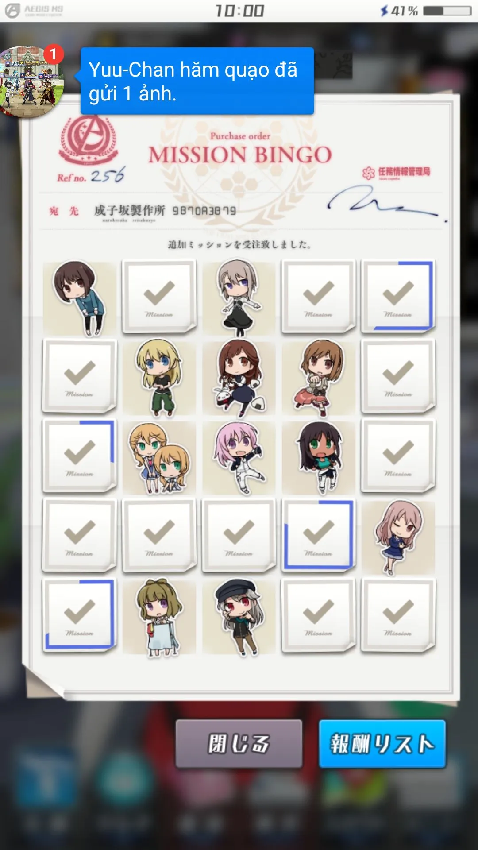Screen dimensions: 478x850
Task: Tap the girl holding white towel tile
Action: click(x=159, y=616)
